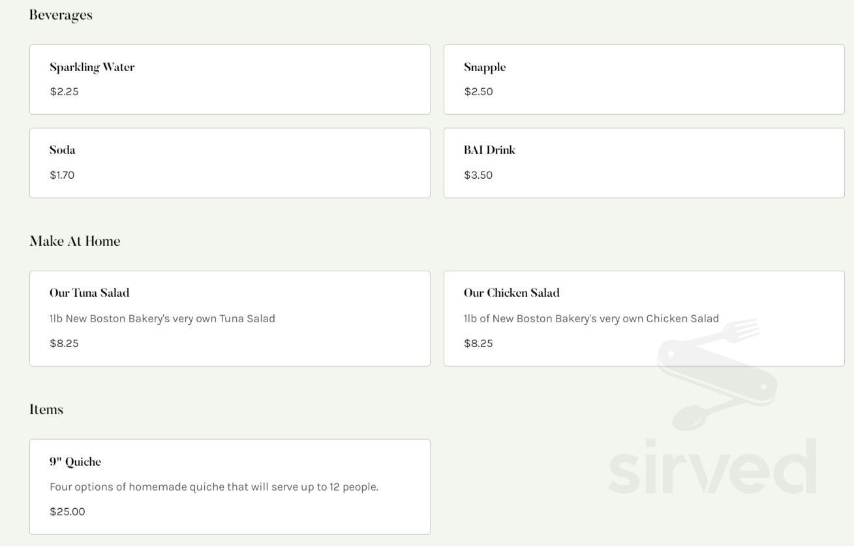Click the Beverages section heading
This screenshot has height=546, width=854.
60,14
